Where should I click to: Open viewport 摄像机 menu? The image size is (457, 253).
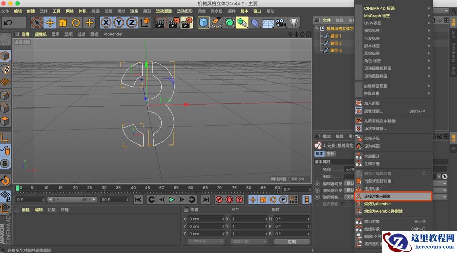pos(41,34)
